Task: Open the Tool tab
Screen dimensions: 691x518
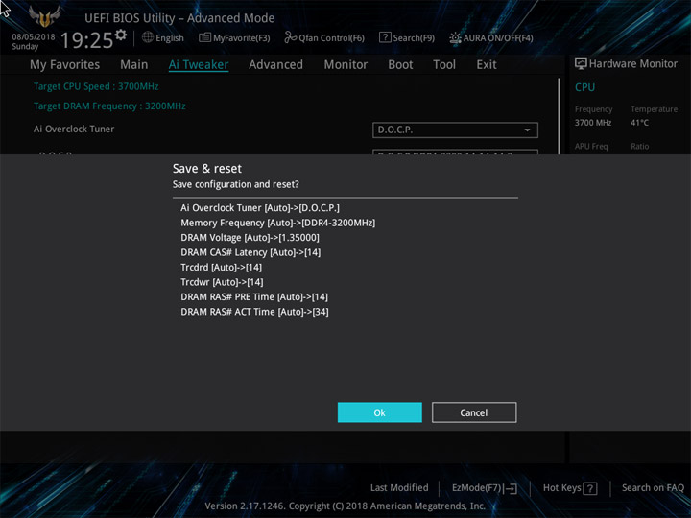Action: click(444, 65)
